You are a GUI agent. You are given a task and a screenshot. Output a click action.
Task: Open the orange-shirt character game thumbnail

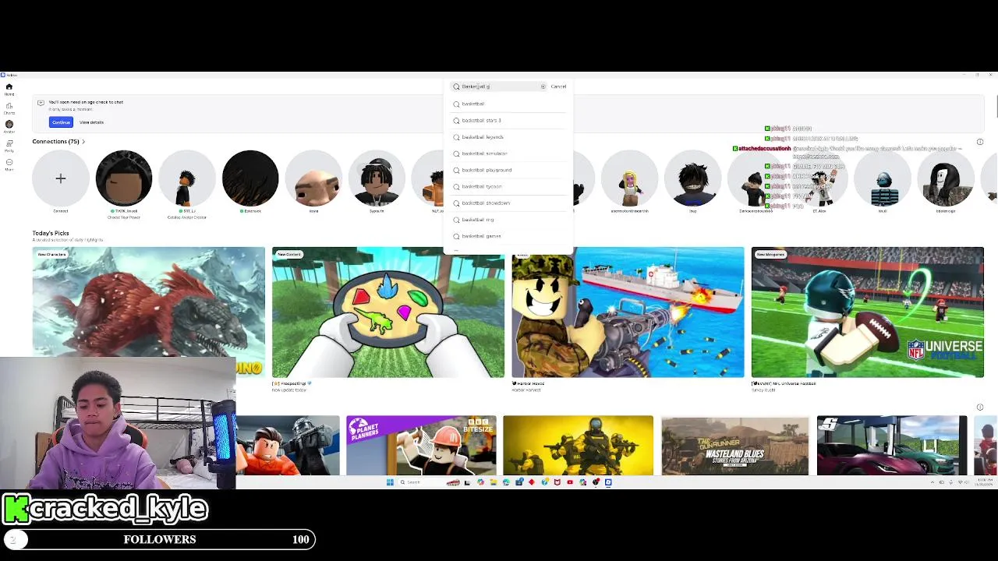(288, 446)
